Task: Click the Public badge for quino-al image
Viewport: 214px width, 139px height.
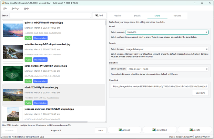Action: [28, 38]
